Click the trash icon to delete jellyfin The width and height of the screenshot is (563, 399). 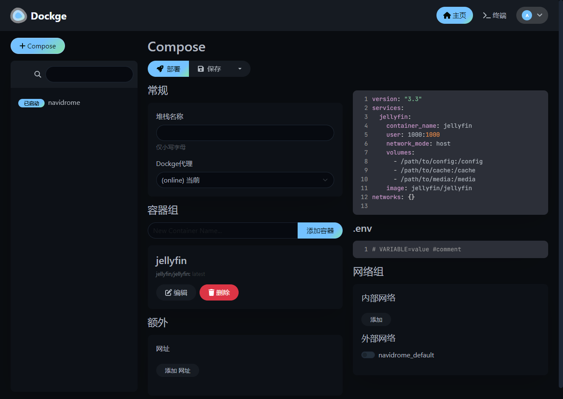coord(211,292)
